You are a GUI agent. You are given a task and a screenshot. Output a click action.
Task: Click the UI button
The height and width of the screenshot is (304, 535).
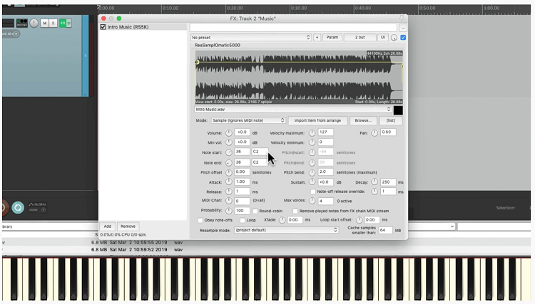(383, 38)
